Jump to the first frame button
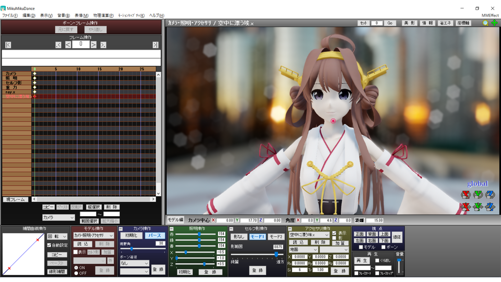Viewport: 501px width, 282px height. tap(8, 45)
